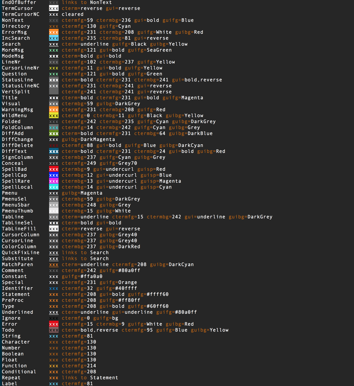Click the Number group name
Viewport: 354px width, 386px height.
(x=11, y=348)
